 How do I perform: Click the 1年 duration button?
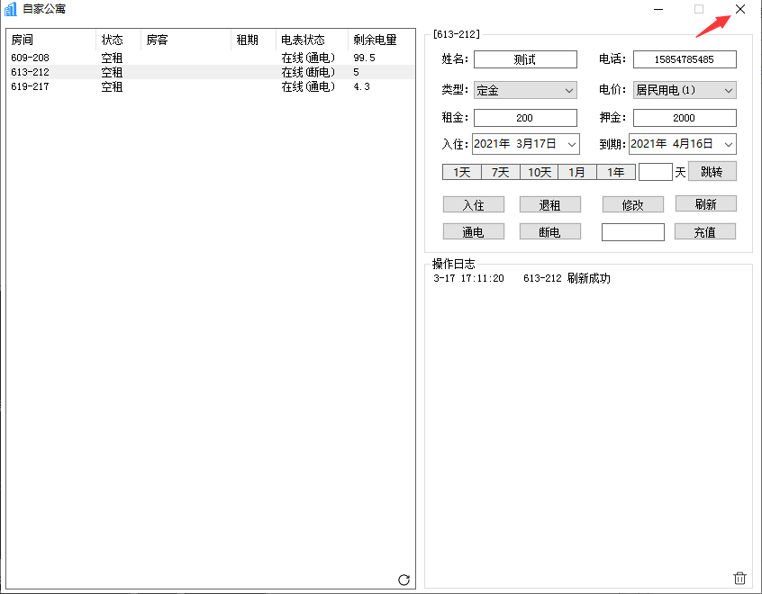[x=616, y=173]
